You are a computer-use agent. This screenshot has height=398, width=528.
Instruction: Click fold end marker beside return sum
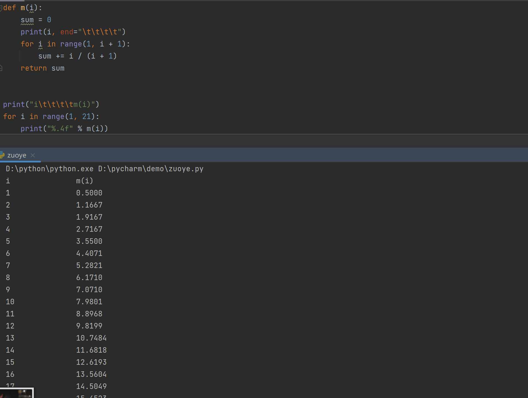pos(1,68)
